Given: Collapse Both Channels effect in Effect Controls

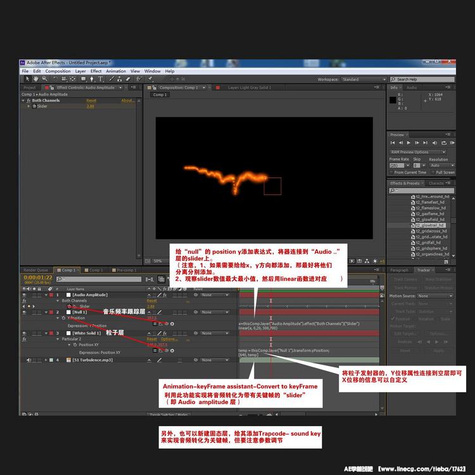Looking at the screenshot, I should coord(23,100).
